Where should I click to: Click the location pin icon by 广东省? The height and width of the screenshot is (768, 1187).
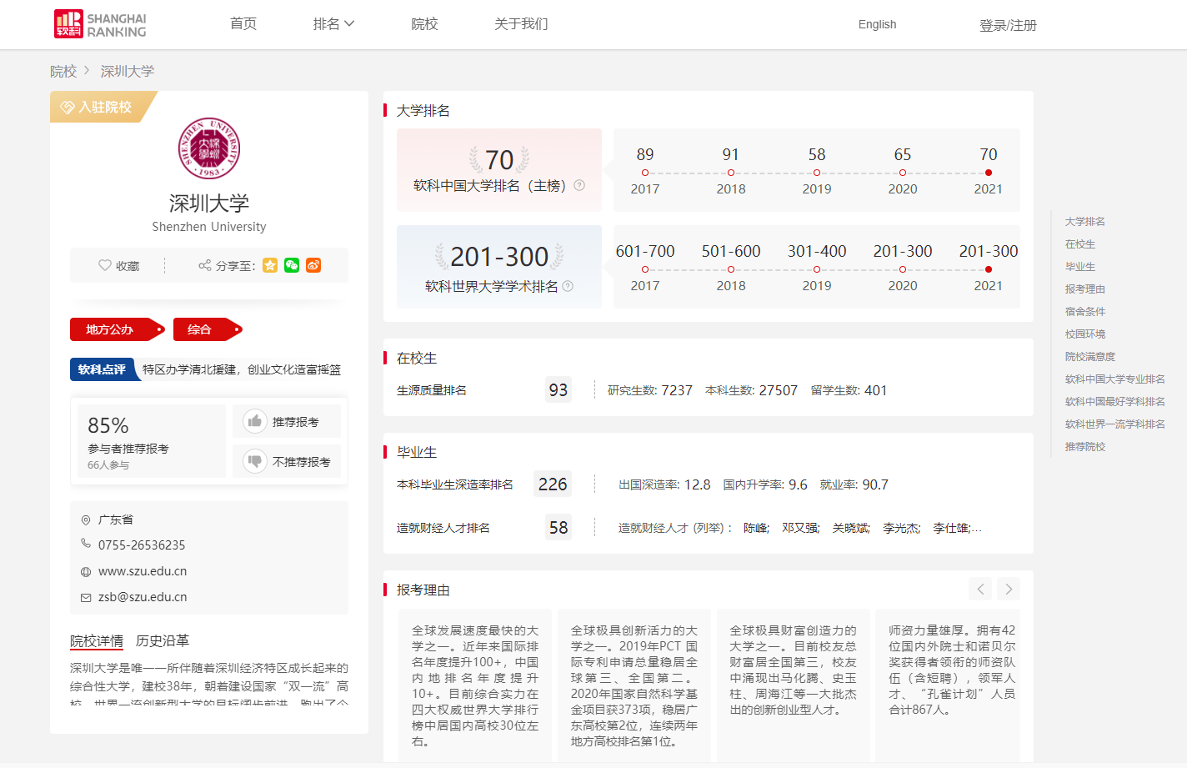85,520
